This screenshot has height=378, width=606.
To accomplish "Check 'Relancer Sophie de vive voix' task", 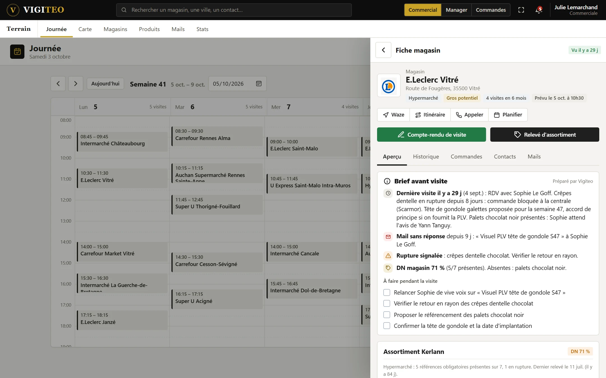I will pyautogui.click(x=387, y=293).
